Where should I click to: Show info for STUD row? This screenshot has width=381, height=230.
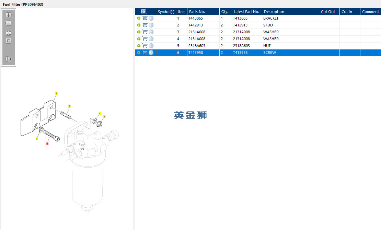click(x=151, y=25)
